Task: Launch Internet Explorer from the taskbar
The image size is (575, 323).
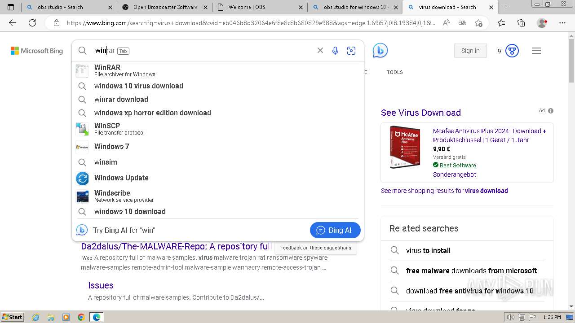Action: coord(36,317)
